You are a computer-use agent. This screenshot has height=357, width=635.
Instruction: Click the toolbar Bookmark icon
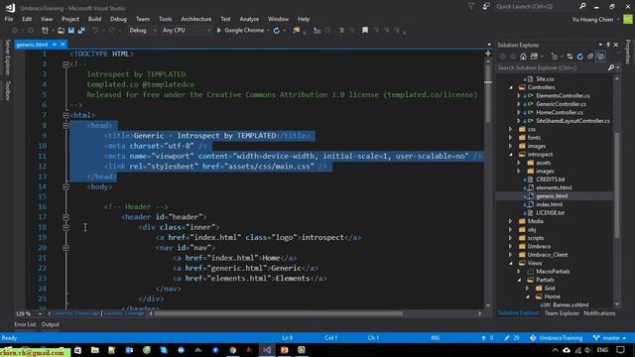pyautogui.click(x=365, y=31)
